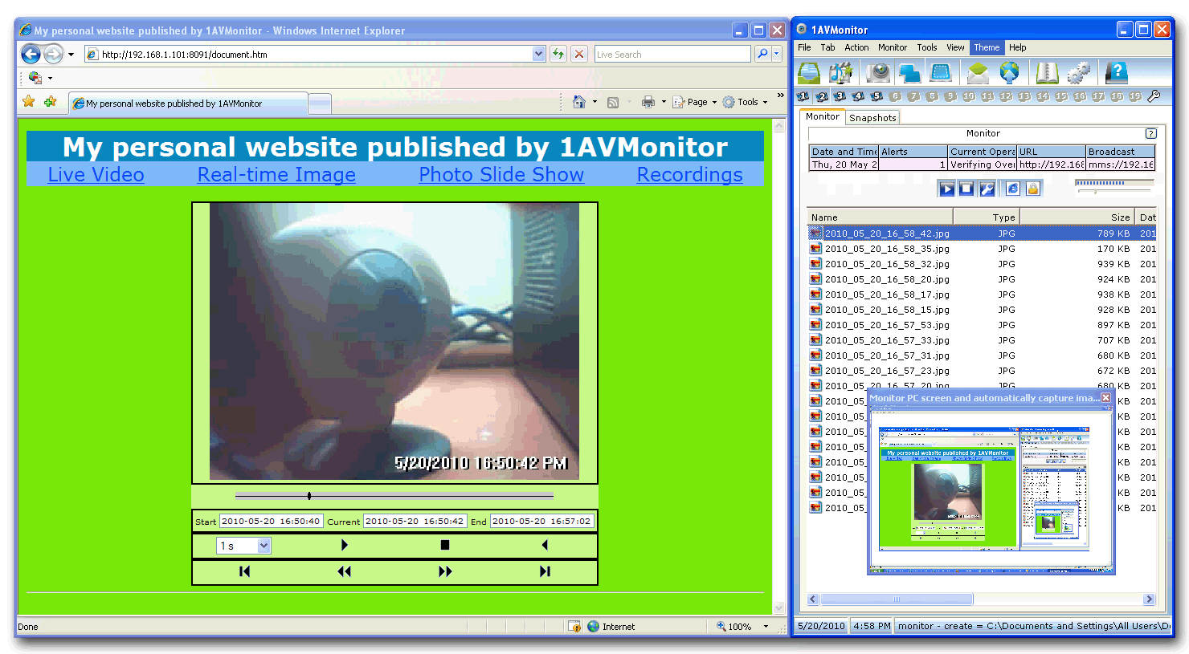Open the Live Video link
Screen dimensions: 1189x654
(96, 174)
